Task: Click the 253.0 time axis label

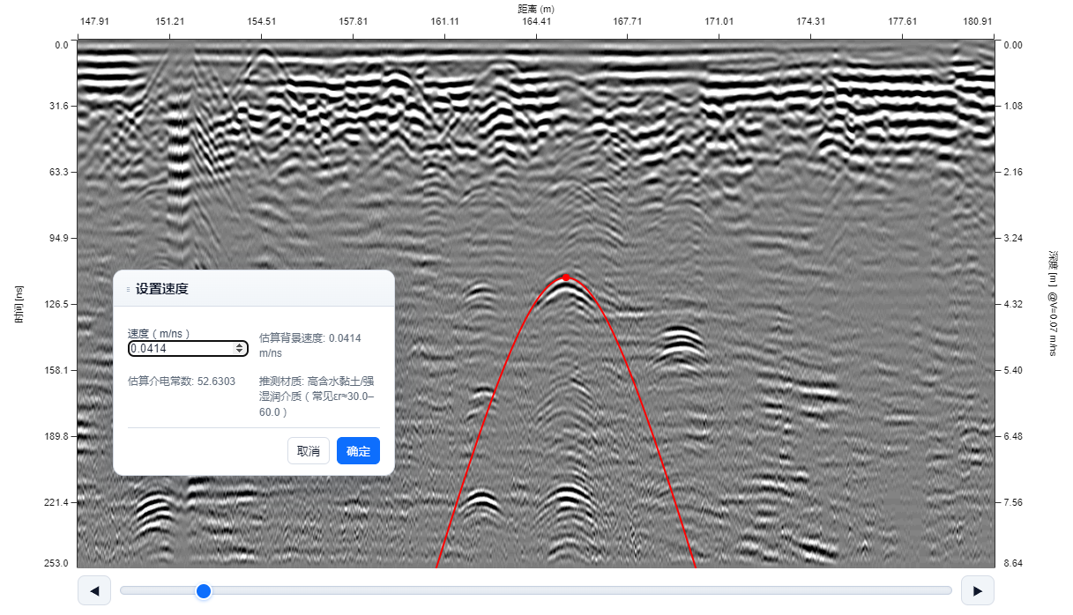Action: coord(57,562)
